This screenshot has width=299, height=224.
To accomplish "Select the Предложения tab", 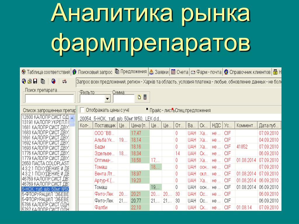I will pyautogui.click(x=131, y=72).
